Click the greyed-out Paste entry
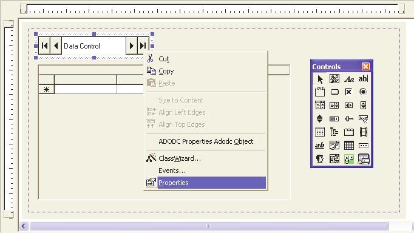The image size is (414, 233). click(x=206, y=83)
